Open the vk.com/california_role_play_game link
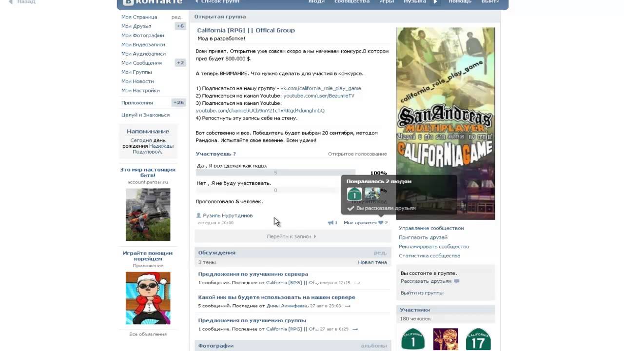The image size is (624, 351). [321, 88]
